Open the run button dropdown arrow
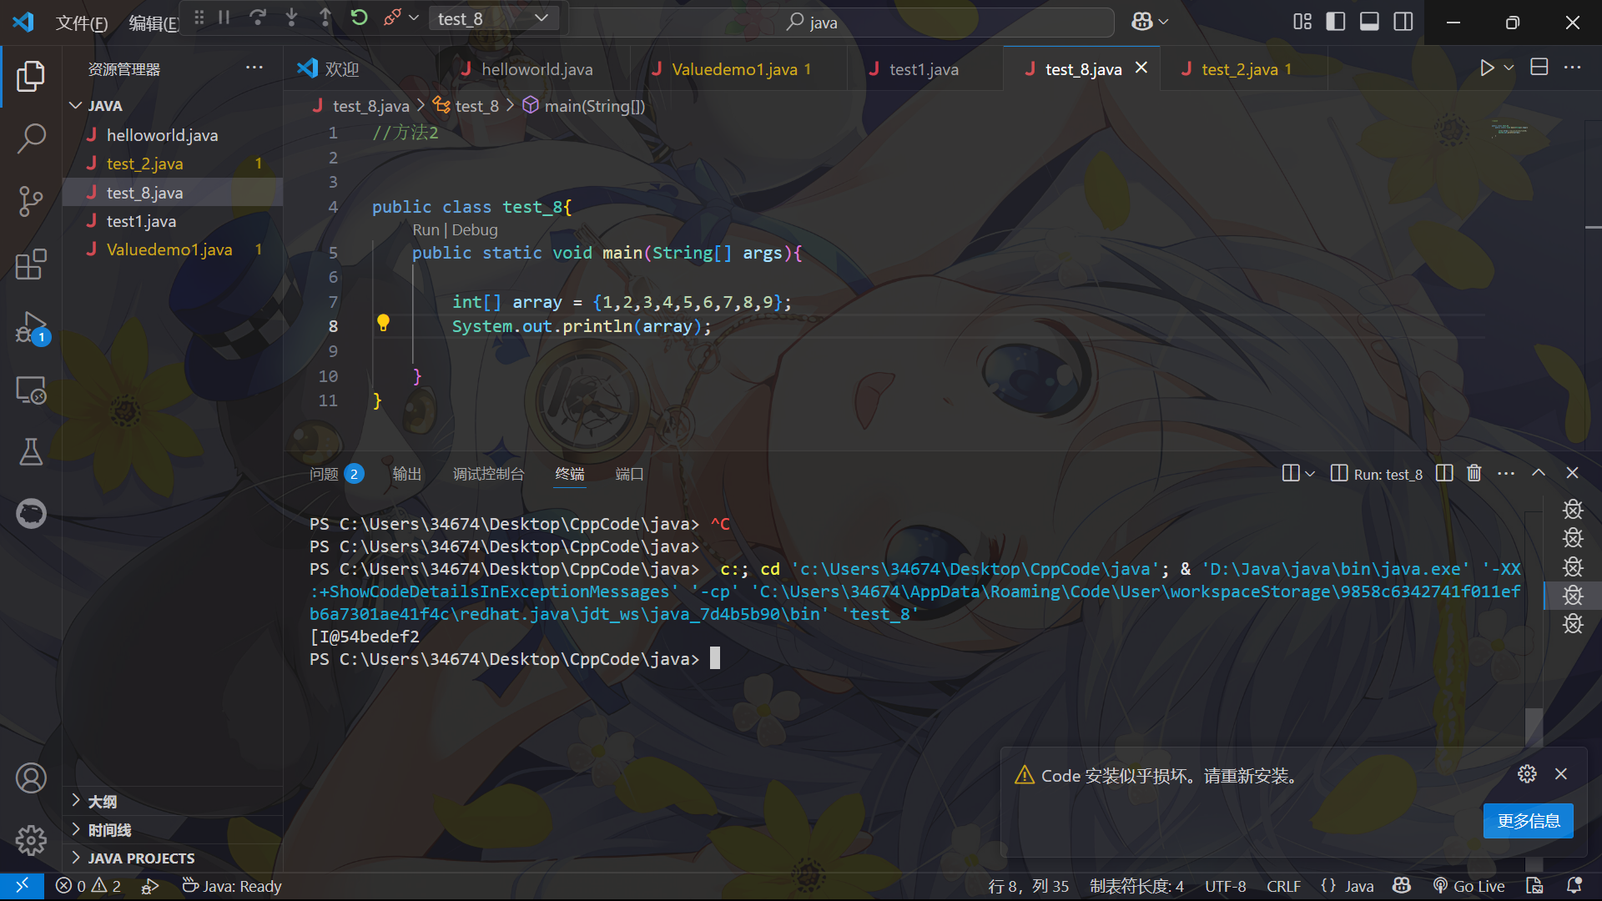1602x901 pixels. (1509, 68)
